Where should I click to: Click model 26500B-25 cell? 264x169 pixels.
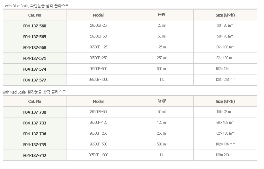98,25
